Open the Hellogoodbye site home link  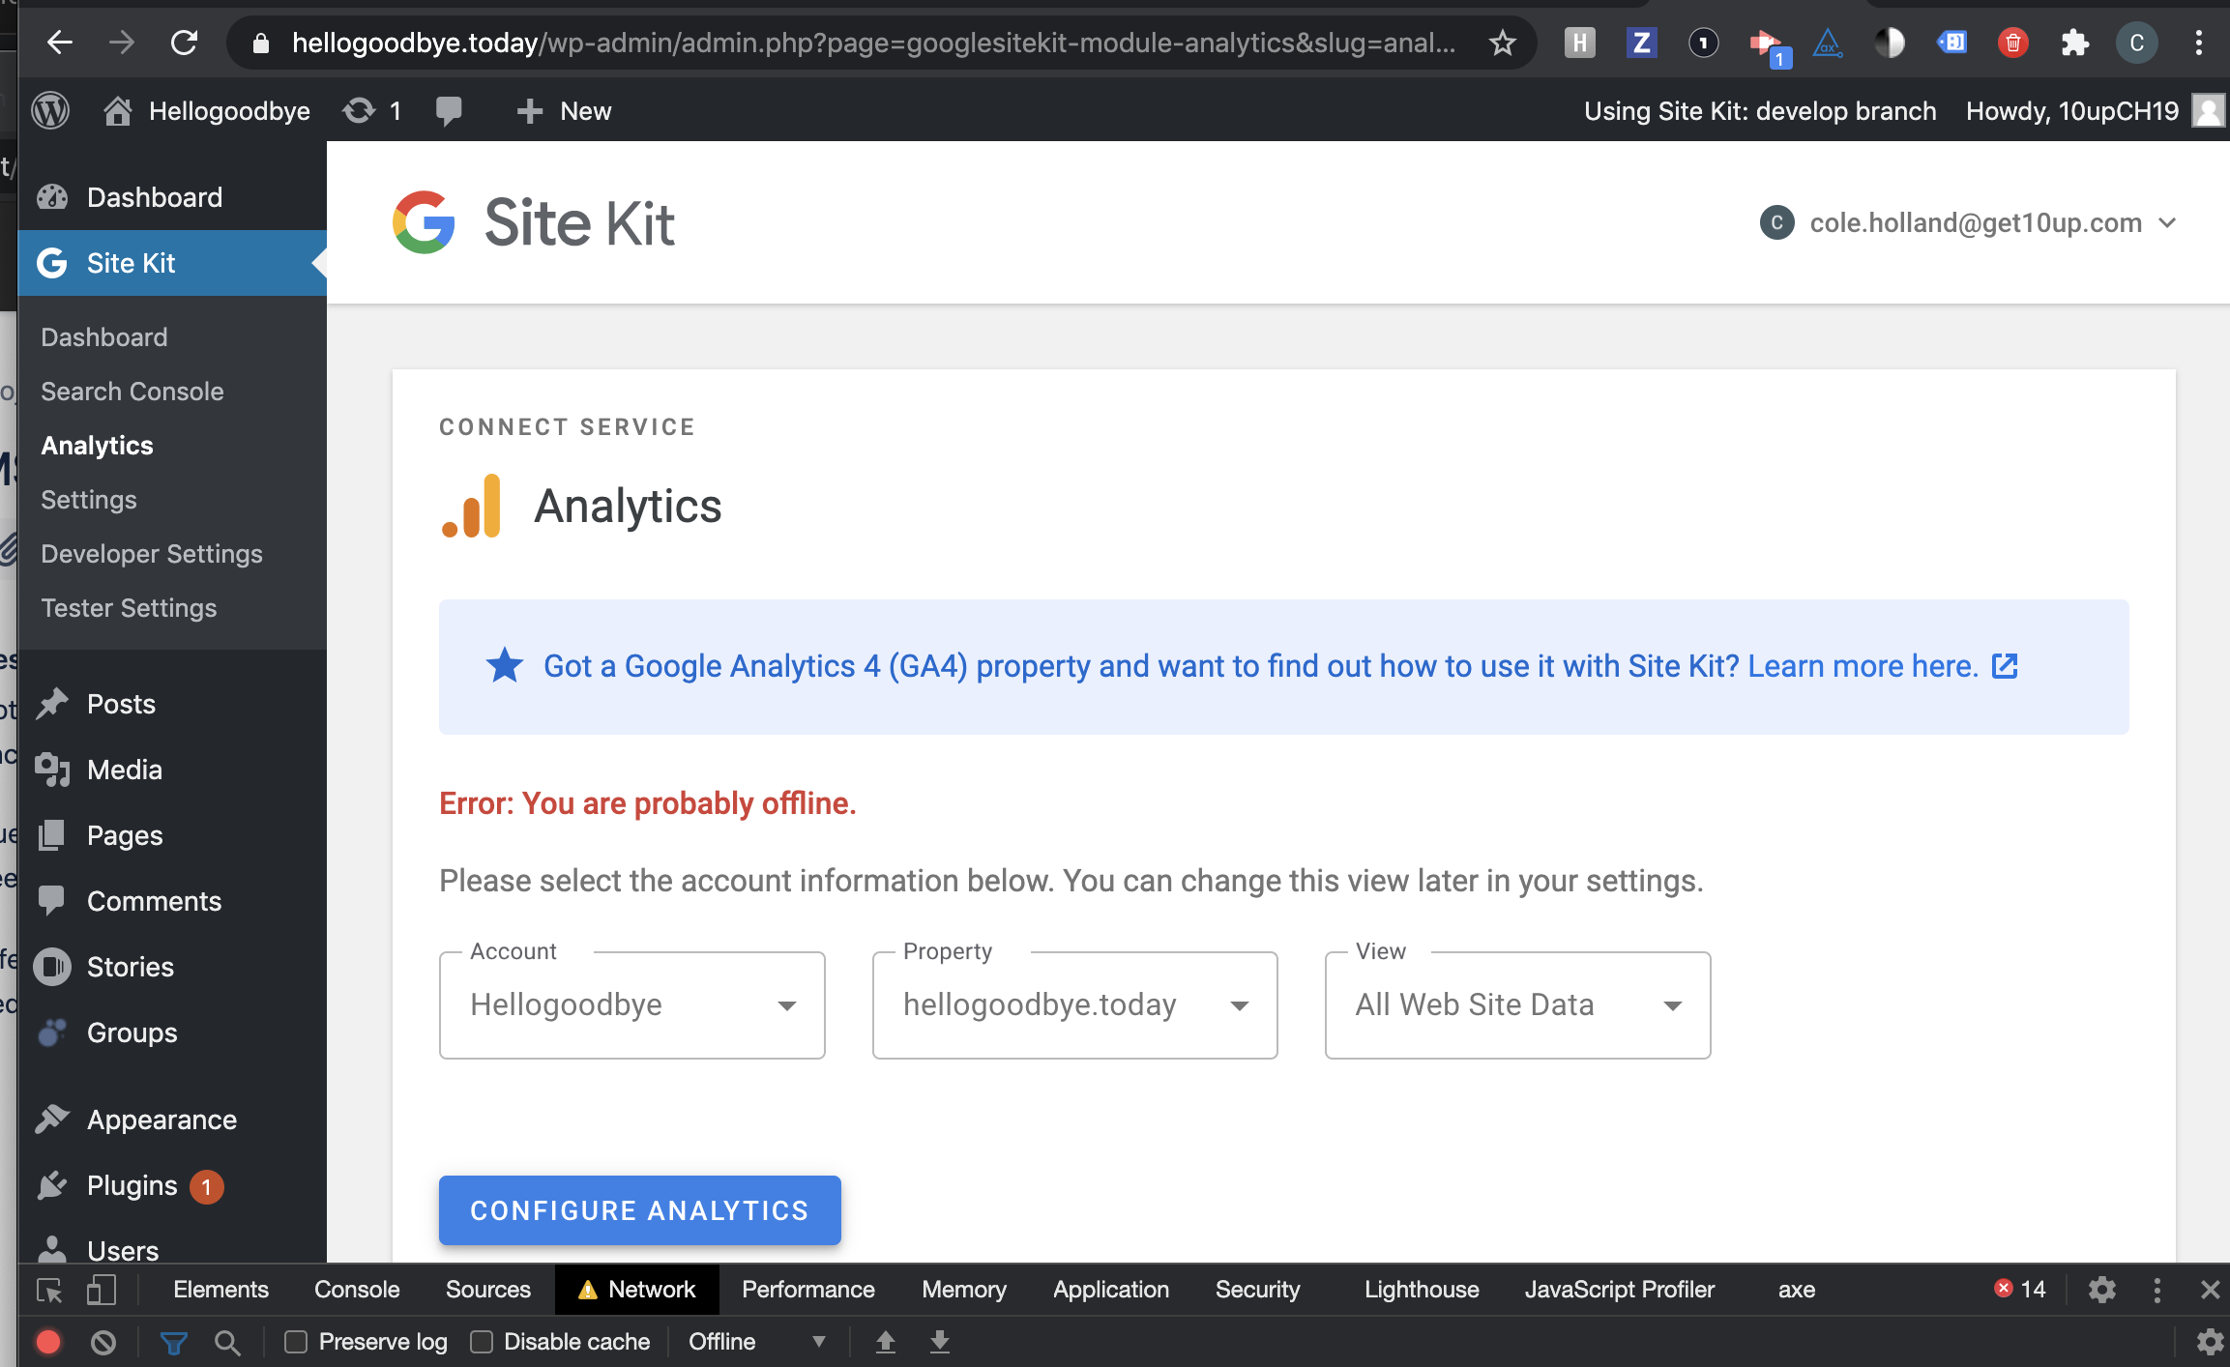207,110
